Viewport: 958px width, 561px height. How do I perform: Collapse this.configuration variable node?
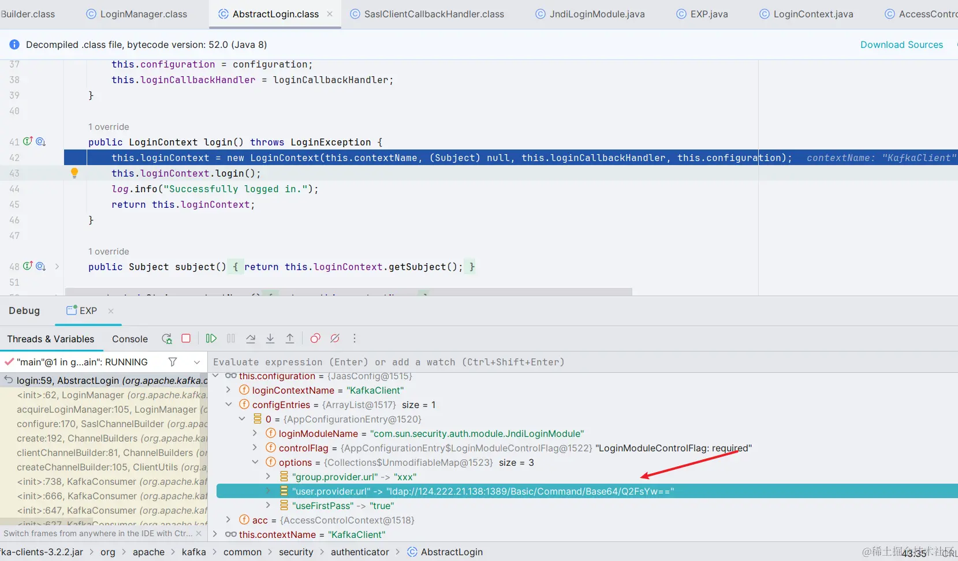click(x=215, y=376)
